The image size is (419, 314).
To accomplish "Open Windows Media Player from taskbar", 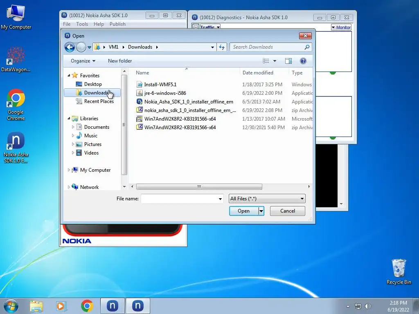I will point(61,306).
